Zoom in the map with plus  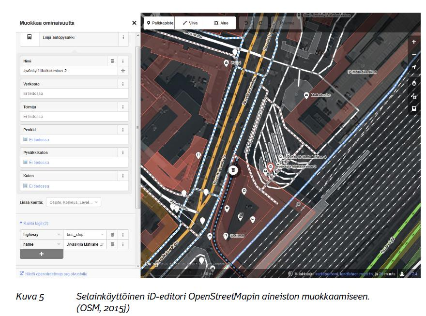(x=414, y=42)
